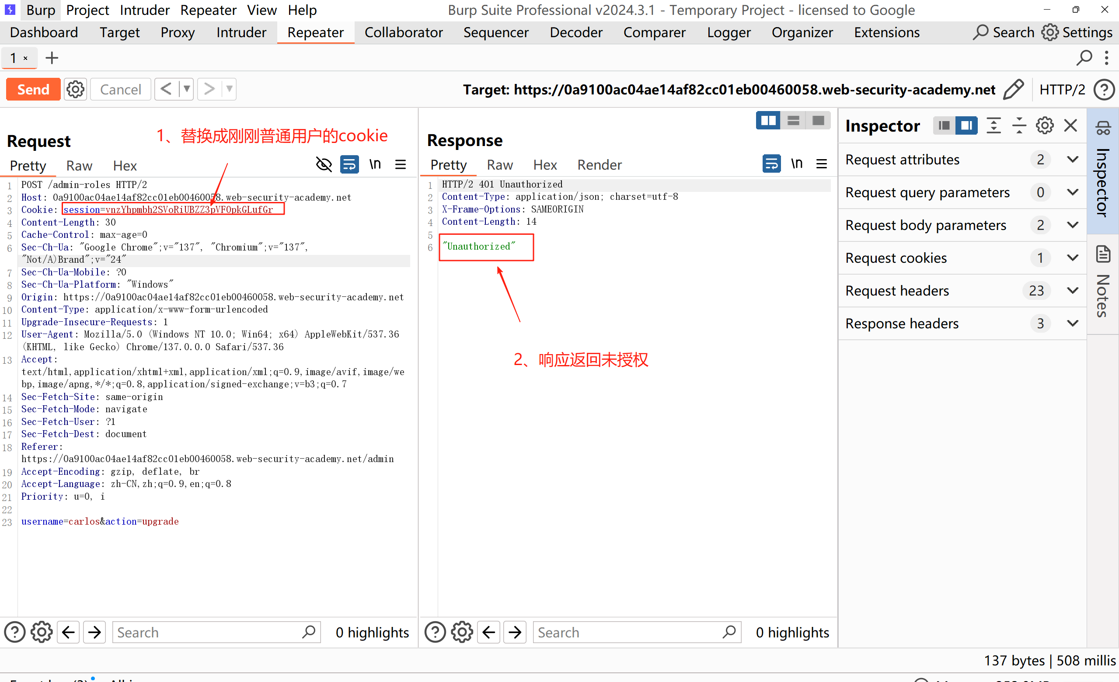Open history back dropdown arrow
This screenshot has width=1119, height=682.
click(x=187, y=90)
